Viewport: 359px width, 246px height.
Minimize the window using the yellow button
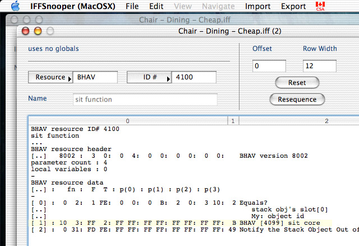click(38, 32)
